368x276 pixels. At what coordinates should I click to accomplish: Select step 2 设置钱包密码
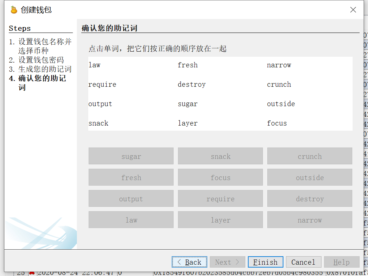pyautogui.click(x=36, y=60)
